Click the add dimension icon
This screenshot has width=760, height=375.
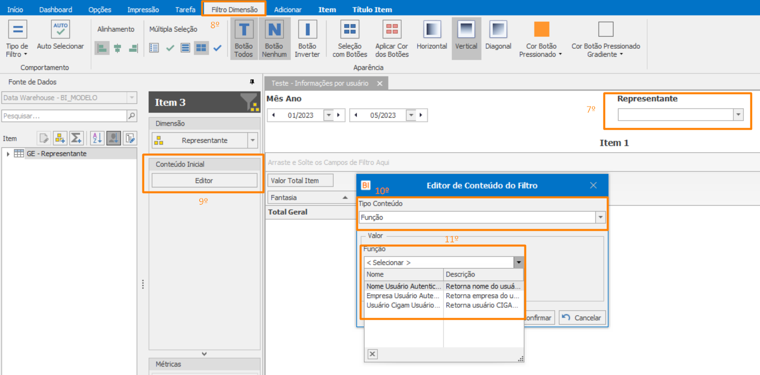coord(60,138)
